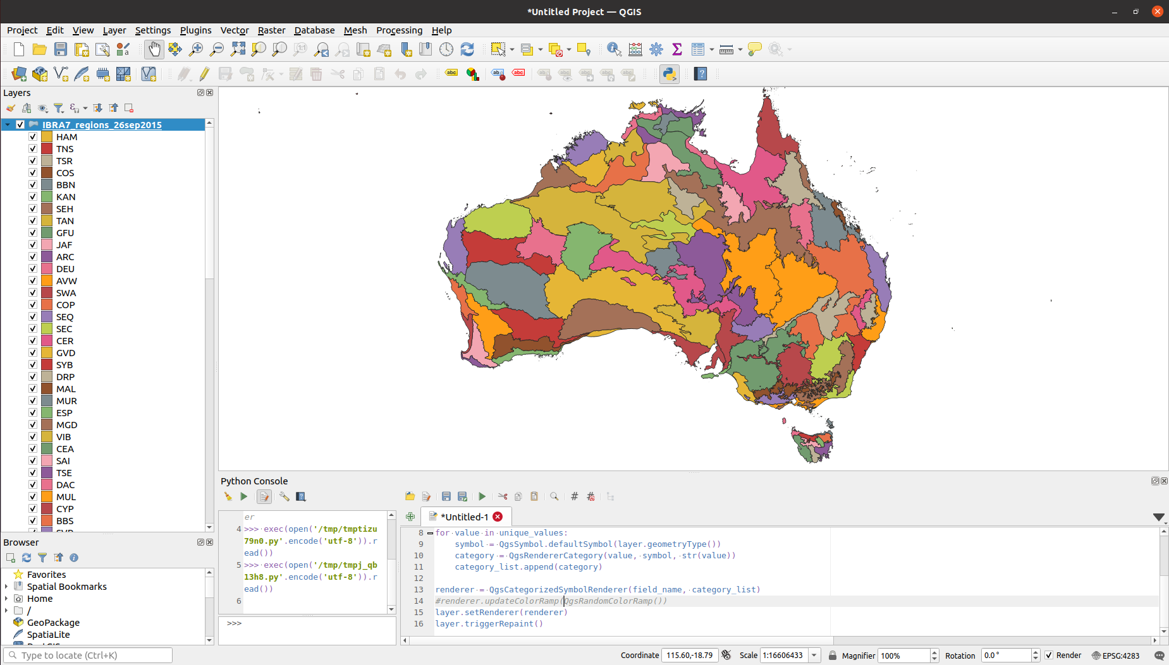This screenshot has height=665, width=1169.
Task: Select the Pan Map hand tool
Action: pyautogui.click(x=154, y=49)
